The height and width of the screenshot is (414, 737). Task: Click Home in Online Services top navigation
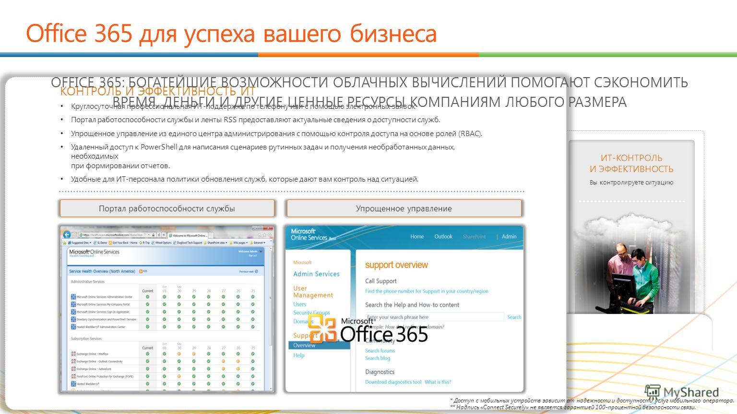(417, 236)
